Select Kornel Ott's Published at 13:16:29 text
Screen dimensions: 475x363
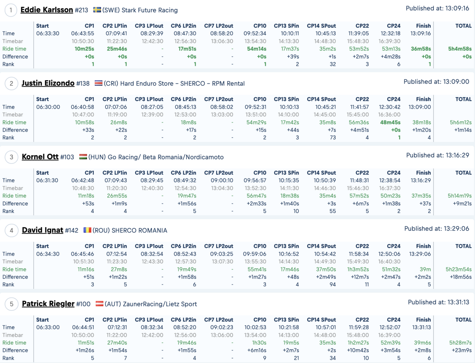pos(438,155)
